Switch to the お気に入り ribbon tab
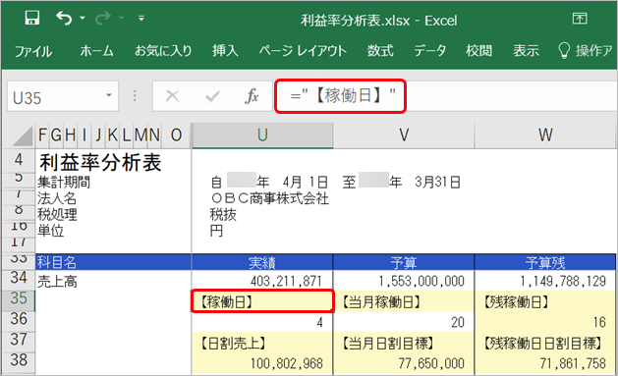618x376 pixels. pos(163,51)
